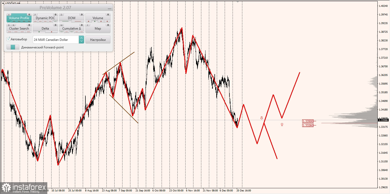Select red line preset under DOM

(78, 21)
